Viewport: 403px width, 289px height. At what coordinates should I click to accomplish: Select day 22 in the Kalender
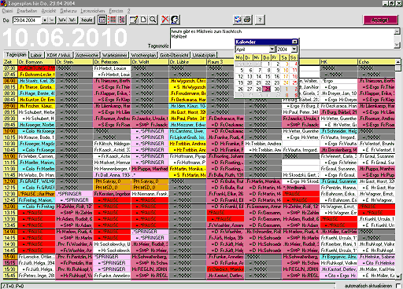pos(268,82)
